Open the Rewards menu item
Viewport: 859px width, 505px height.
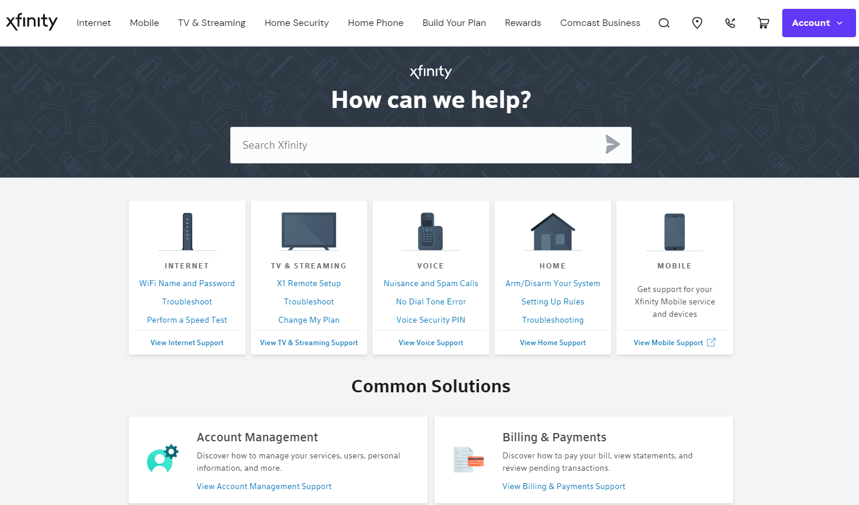pyautogui.click(x=523, y=23)
